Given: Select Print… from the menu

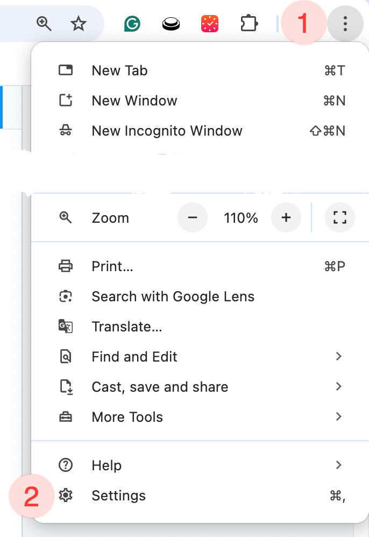Looking at the screenshot, I should click(x=112, y=266).
